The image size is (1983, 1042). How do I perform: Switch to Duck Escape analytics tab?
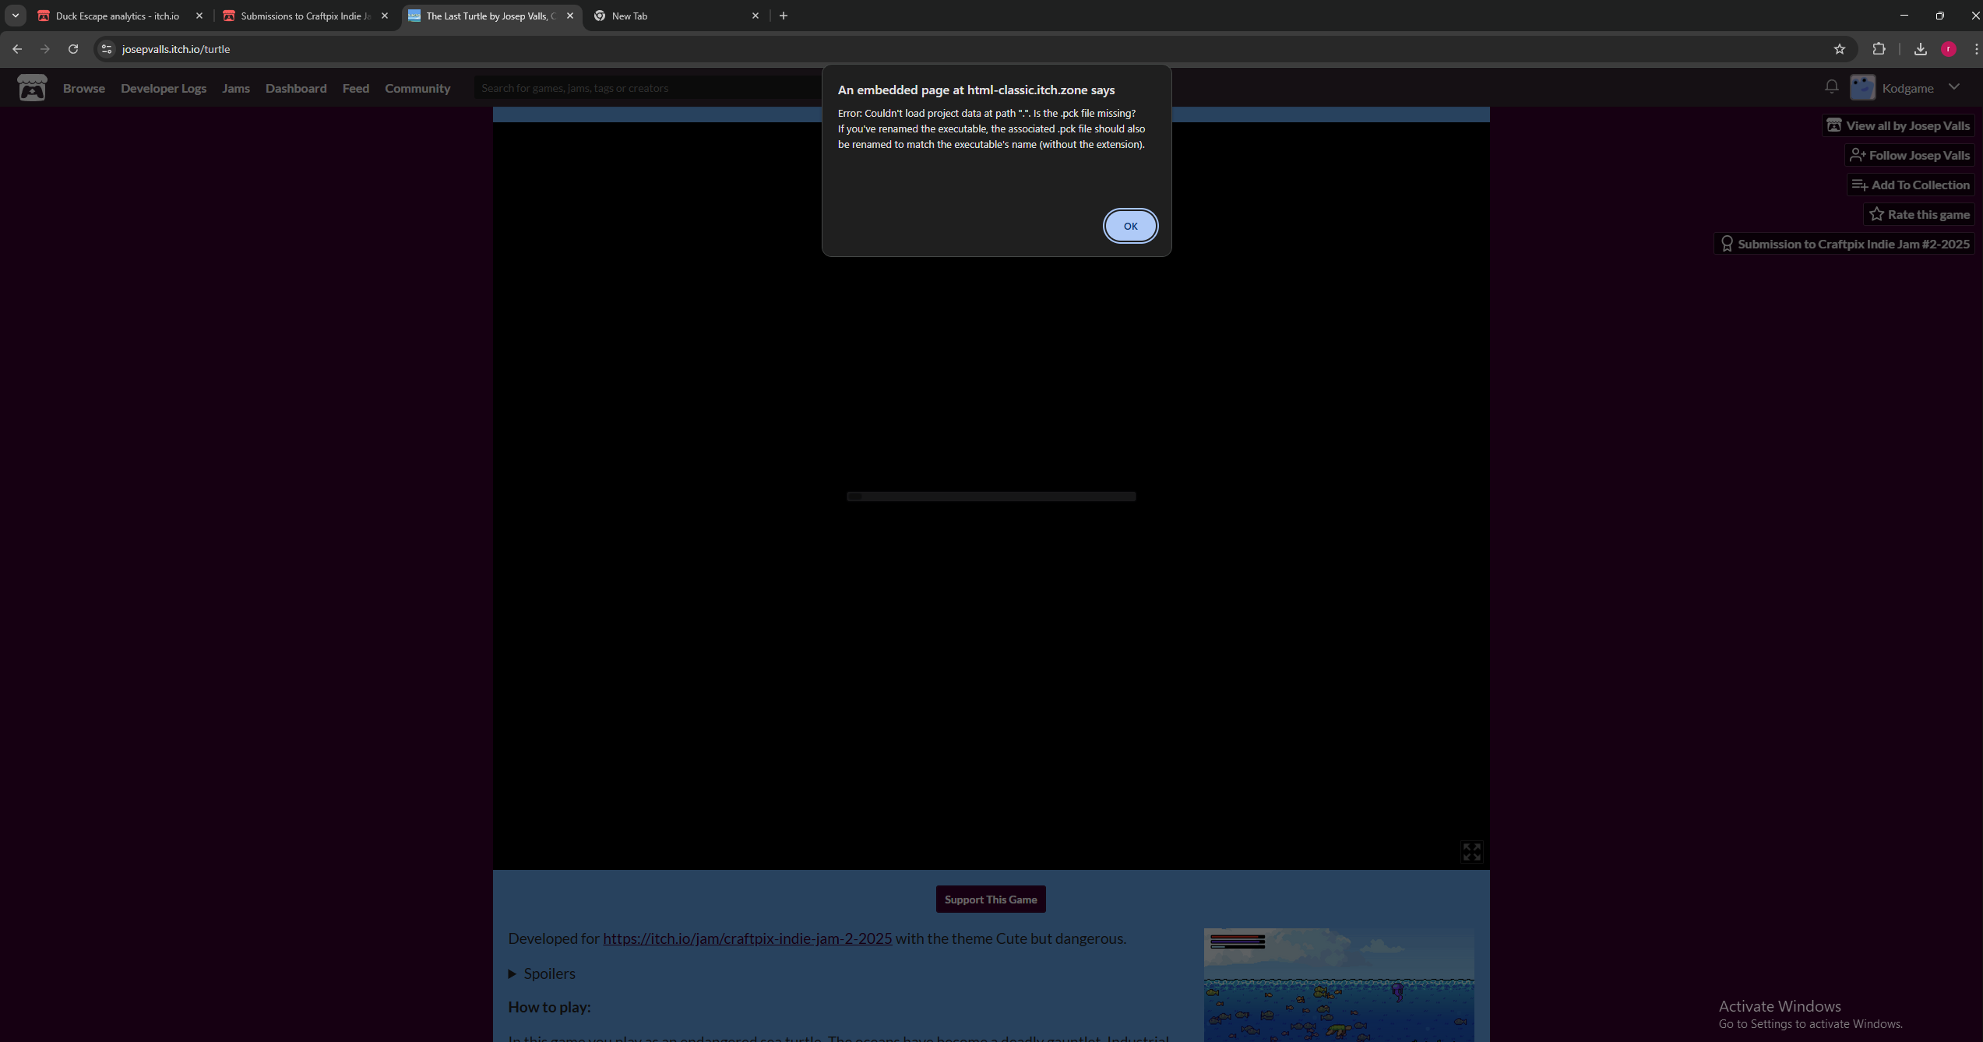117,16
